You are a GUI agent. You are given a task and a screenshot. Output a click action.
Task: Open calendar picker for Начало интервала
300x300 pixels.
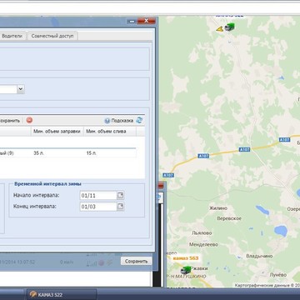pos(120,196)
